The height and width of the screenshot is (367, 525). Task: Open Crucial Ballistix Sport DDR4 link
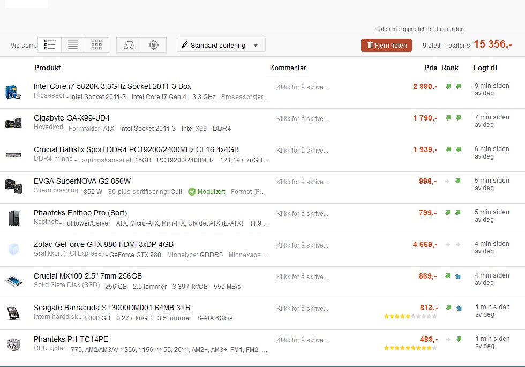pyautogui.click(x=136, y=149)
